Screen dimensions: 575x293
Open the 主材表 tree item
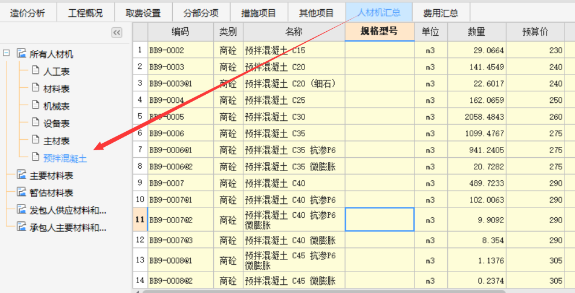pos(57,140)
